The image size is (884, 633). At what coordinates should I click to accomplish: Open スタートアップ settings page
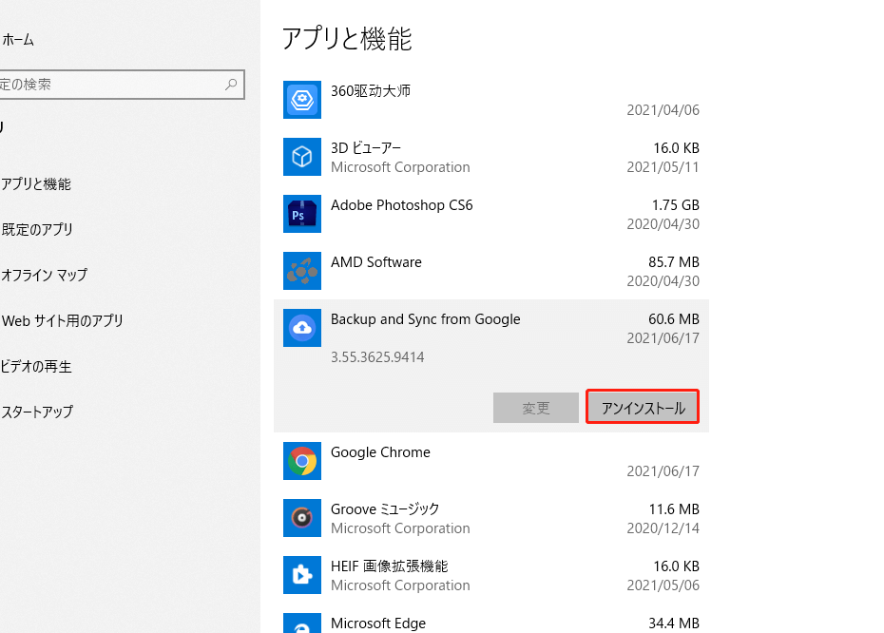point(37,412)
